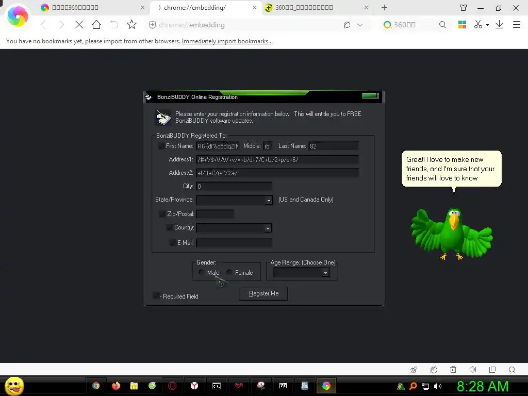
Task: Click the Last Name field
Action: tap(334, 146)
